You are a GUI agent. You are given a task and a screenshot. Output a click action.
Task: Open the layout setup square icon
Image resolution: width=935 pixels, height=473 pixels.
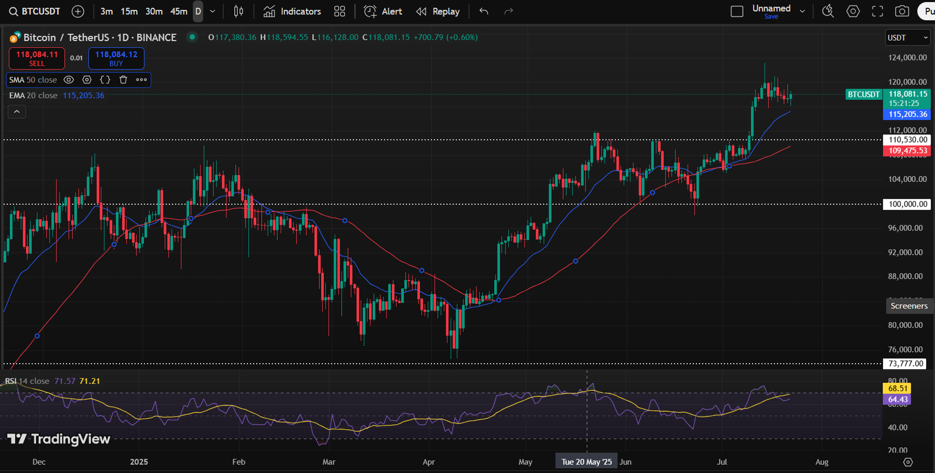coord(737,11)
